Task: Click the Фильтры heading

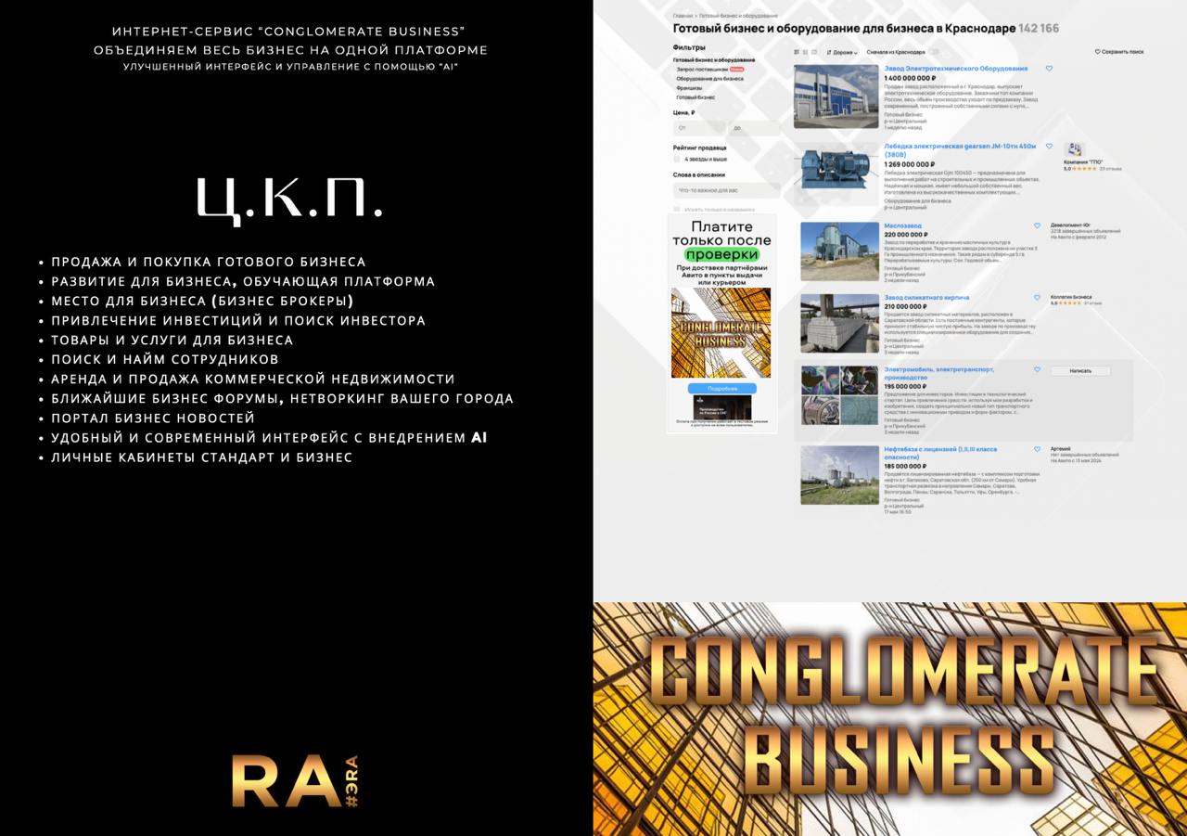Action: point(689,47)
